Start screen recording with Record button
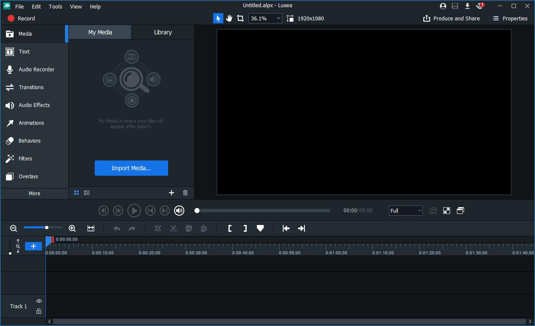Screen dimensions: 535x326 21,18
